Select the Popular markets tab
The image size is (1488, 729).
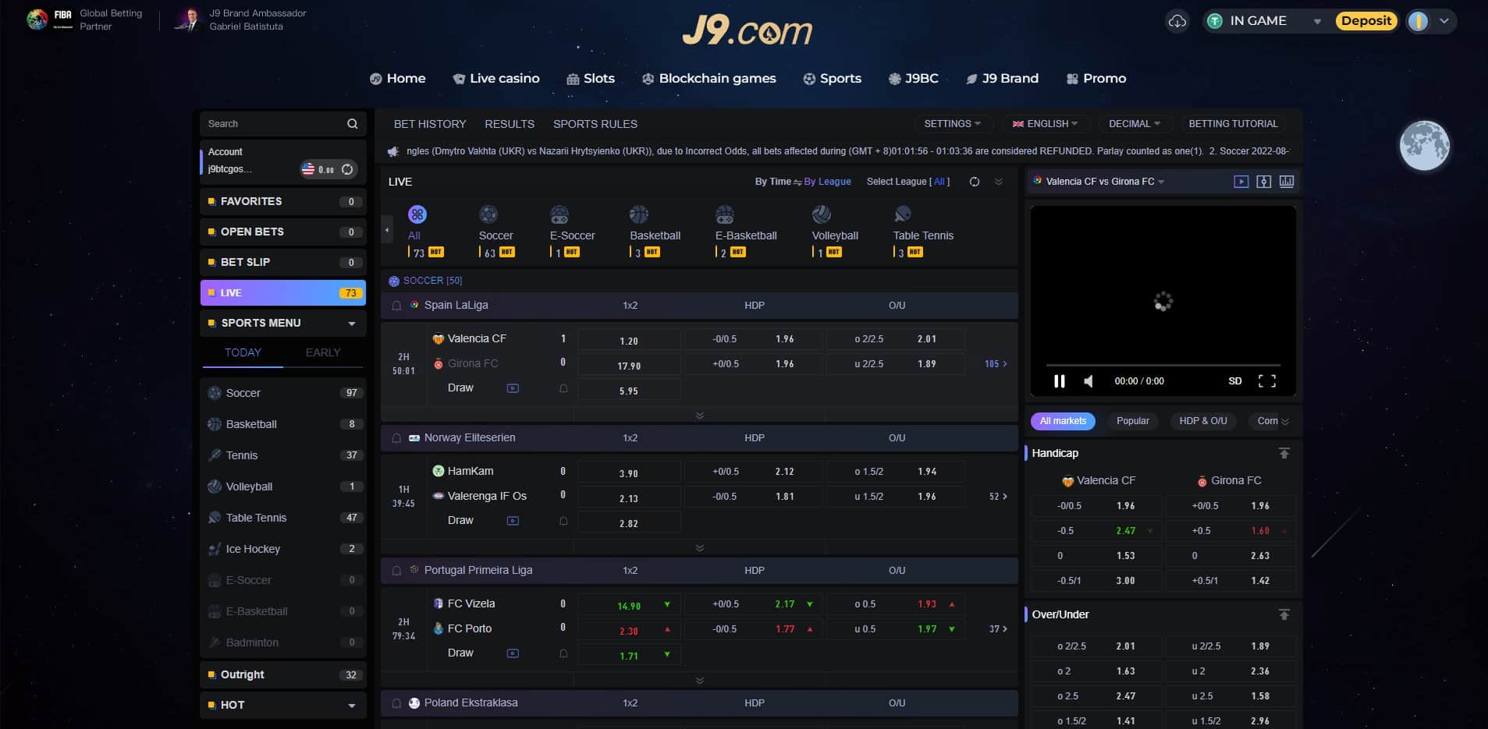pos(1132,421)
